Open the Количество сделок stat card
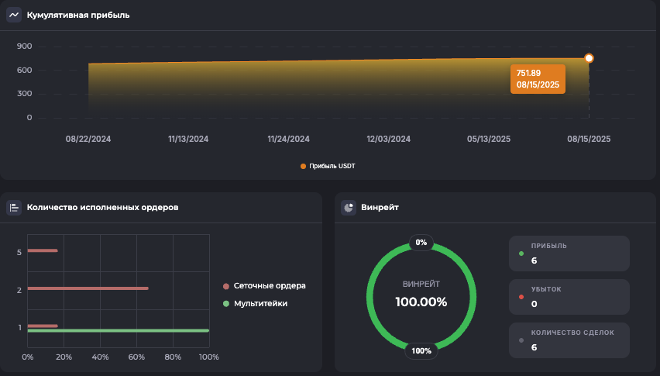The height and width of the screenshot is (376, 660). [x=569, y=340]
